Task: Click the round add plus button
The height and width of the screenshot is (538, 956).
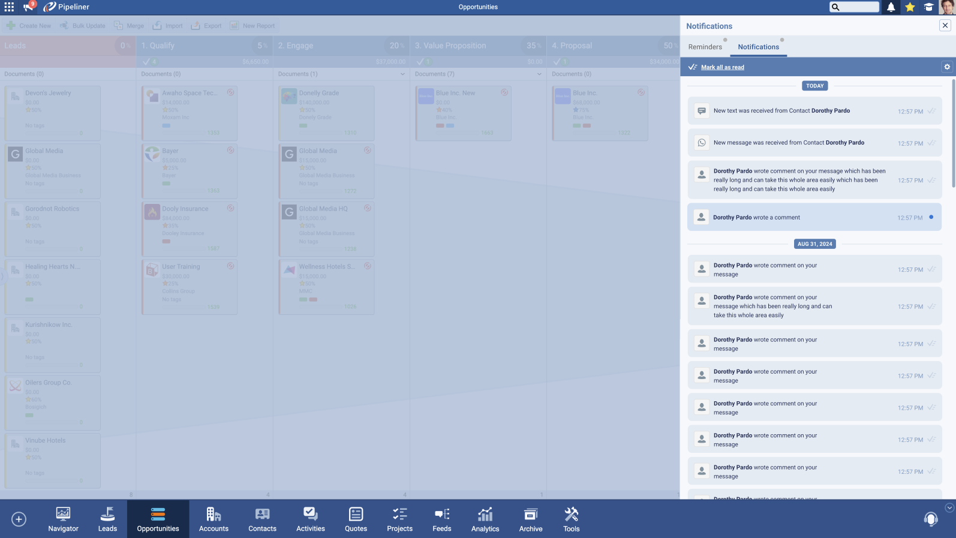Action: click(x=19, y=519)
